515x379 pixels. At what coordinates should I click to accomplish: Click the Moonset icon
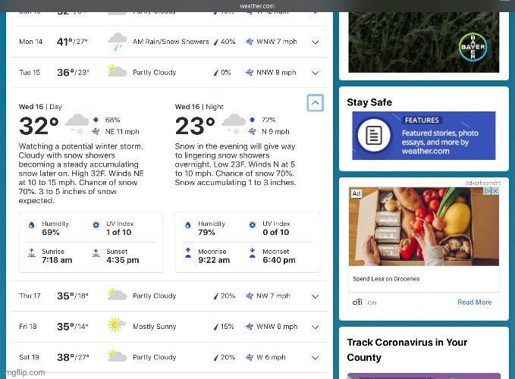[253, 252]
